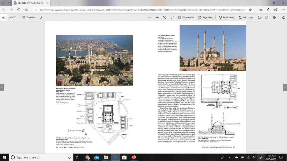Zoom in on the PDF

(x=157, y=17)
